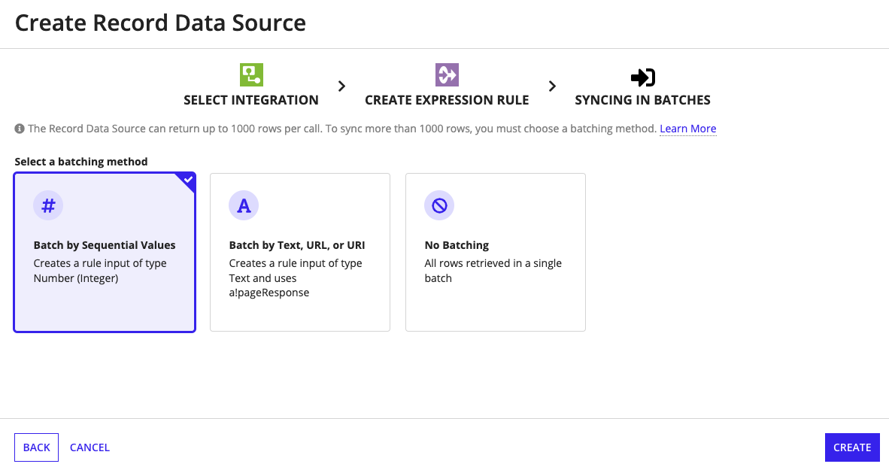
Task: Click the CREATE button
Action: tap(852, 447)
